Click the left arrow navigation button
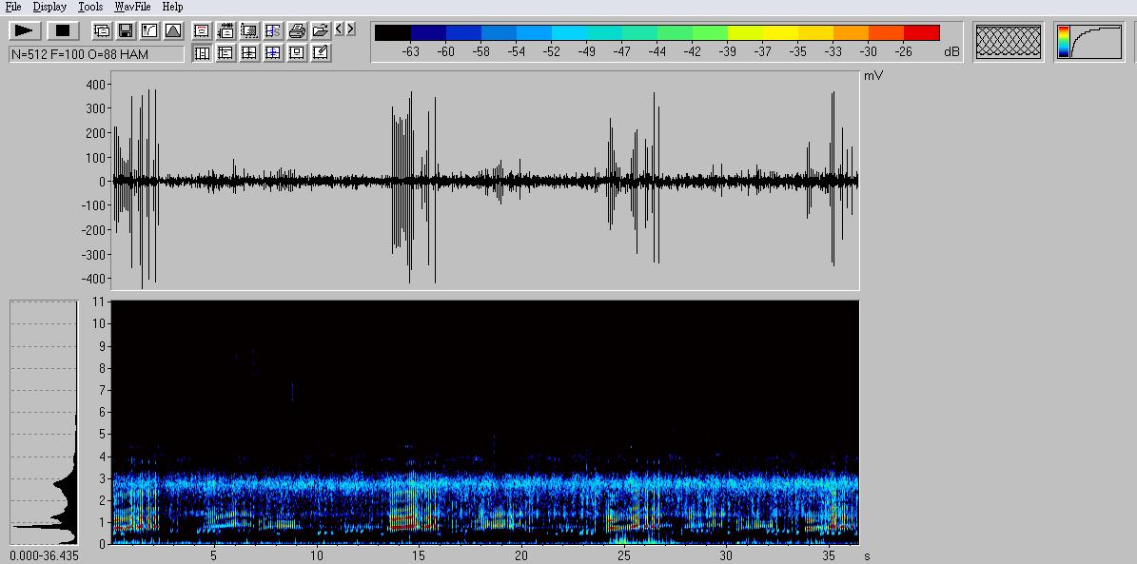 340,29
